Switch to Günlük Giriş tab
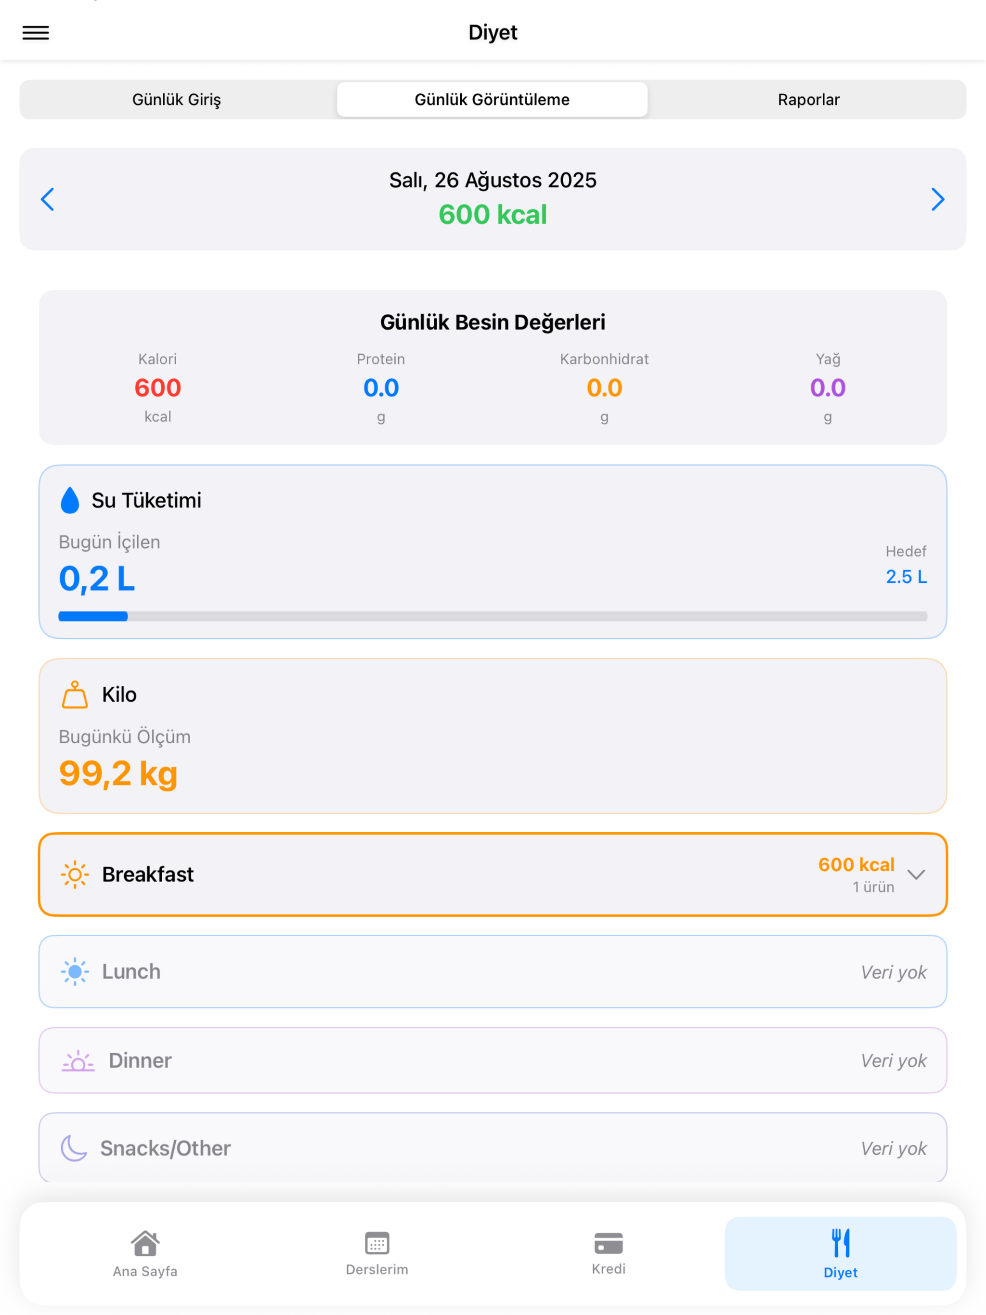The image size is (986, 1315). (x=177, y=99)
